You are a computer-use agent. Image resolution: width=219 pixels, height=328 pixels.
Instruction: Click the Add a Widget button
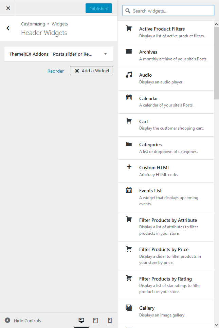[x=91, y=71]
